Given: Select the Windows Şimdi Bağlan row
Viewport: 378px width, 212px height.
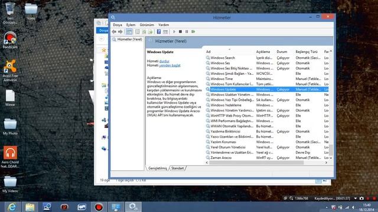Looking at the screenshot, I should tap(266, 74).
